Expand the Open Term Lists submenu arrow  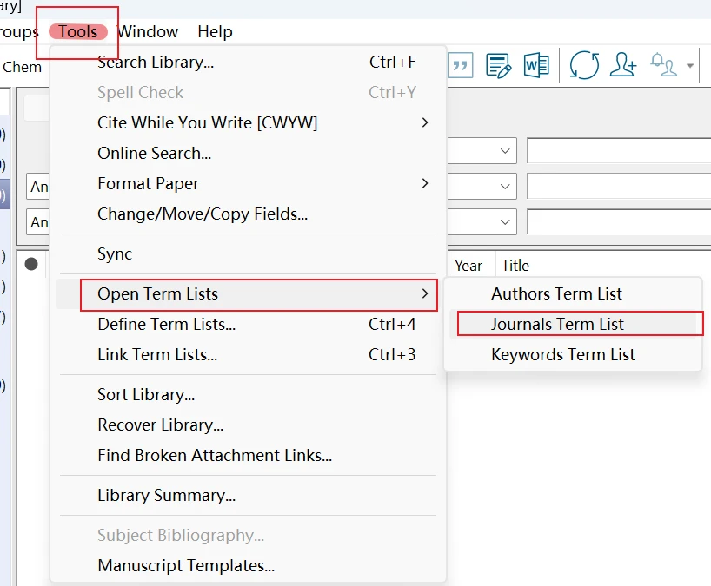pyautogui.click(x=424, y=293)
